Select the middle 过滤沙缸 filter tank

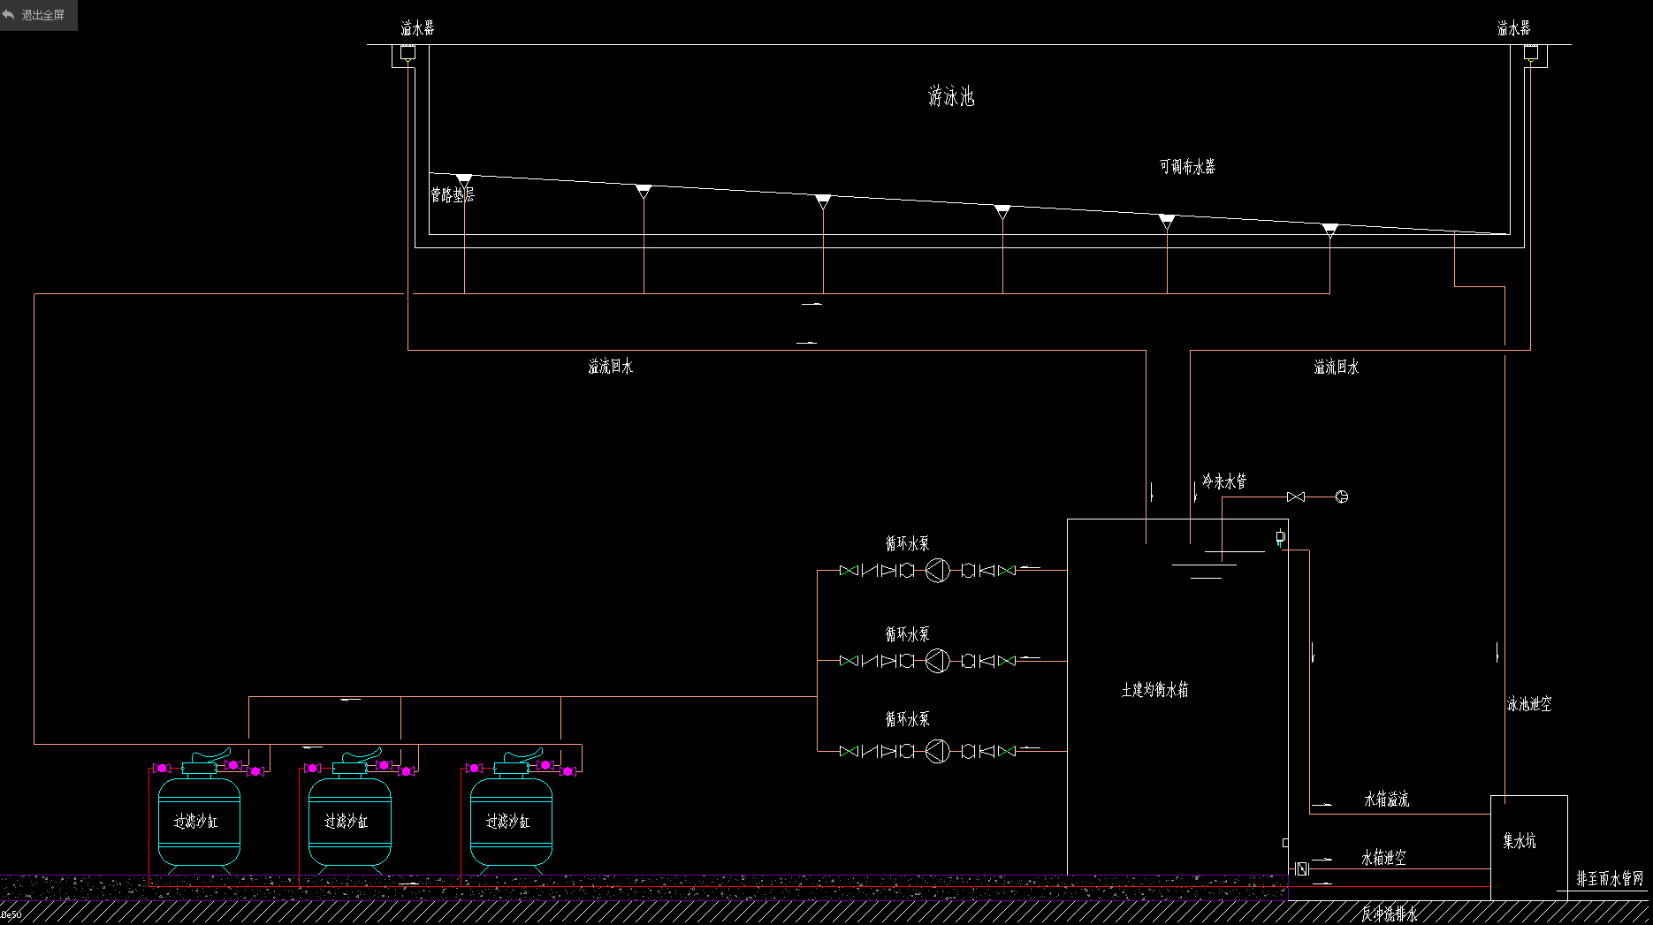[349, 822]
